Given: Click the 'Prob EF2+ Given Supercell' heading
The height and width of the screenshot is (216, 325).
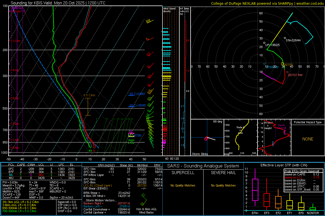Looking at the screenshot, I should pyautogui.click(x=302, y=171).
